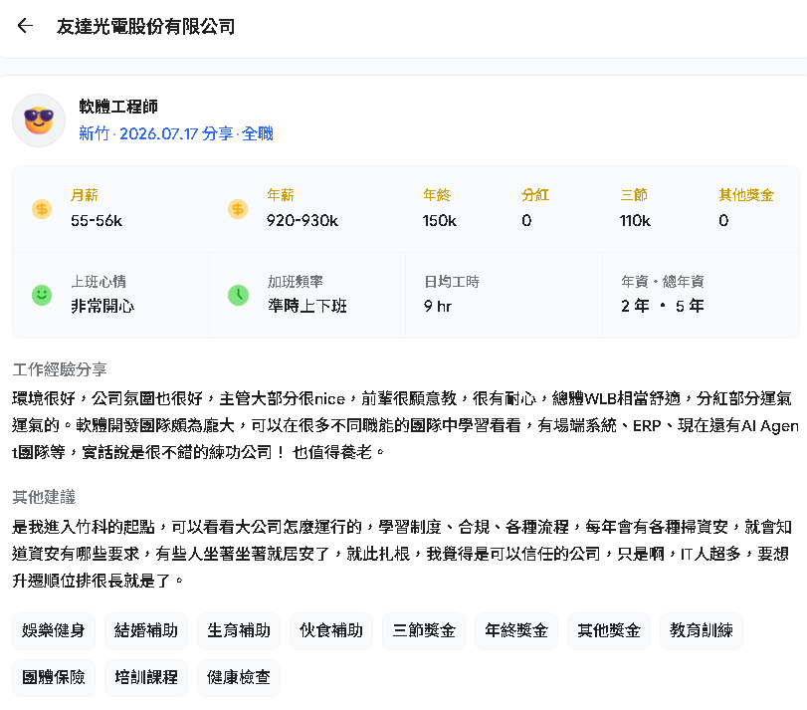Click the green smiley mood icon
The width and height of the screenshot is (807, 710).
(x=42, y=295)
